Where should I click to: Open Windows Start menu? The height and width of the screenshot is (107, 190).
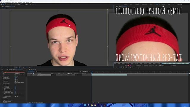[85, 105]
